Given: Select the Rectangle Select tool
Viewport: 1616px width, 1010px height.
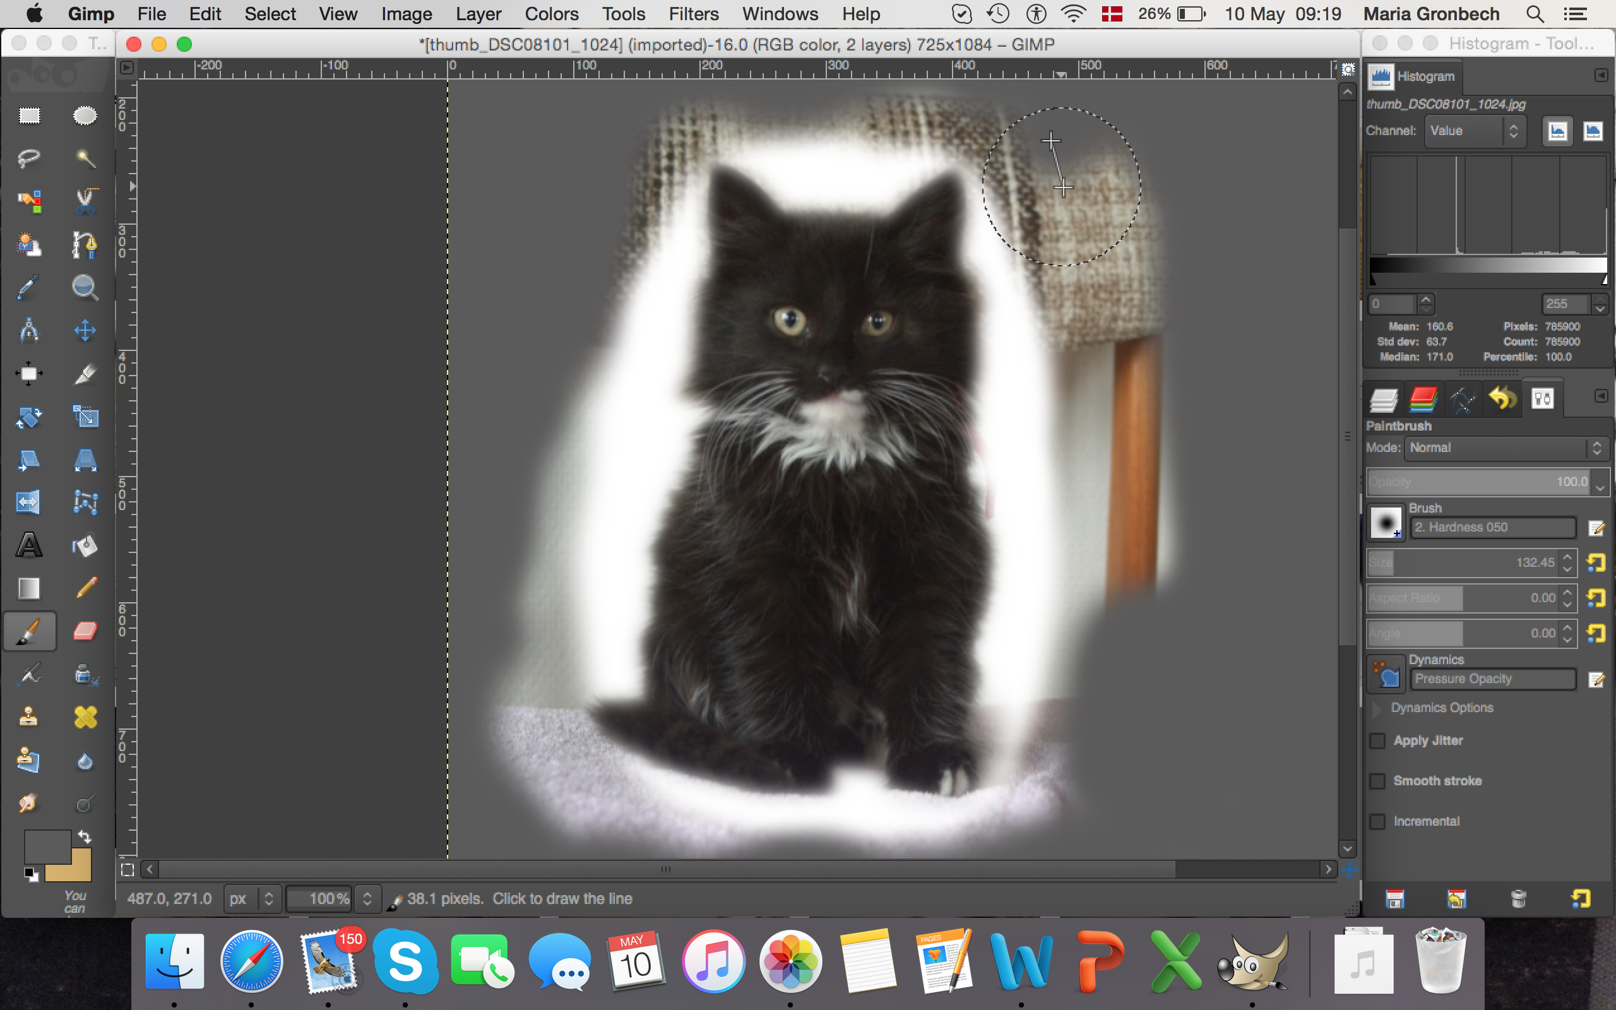Looking at the screenshot, I should pos(28,116).
